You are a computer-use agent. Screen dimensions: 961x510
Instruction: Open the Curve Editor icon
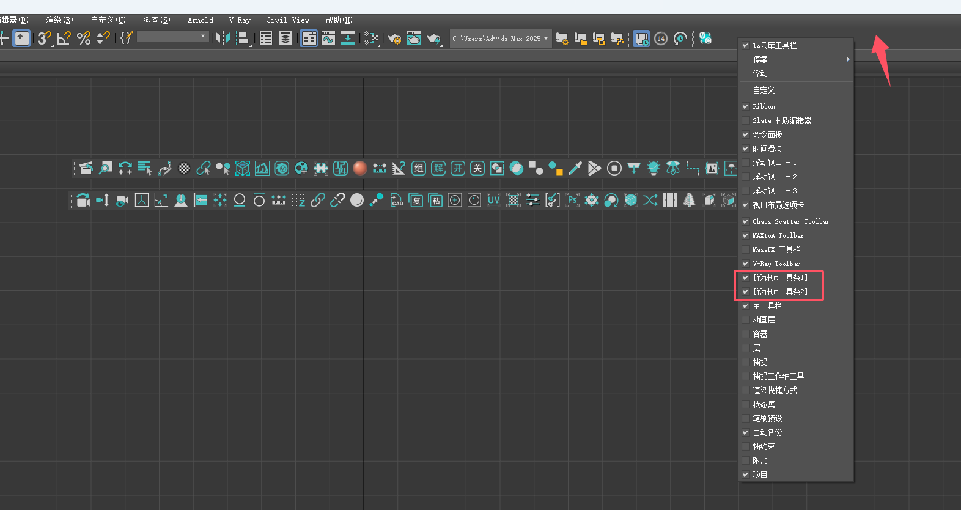(328, 39)
